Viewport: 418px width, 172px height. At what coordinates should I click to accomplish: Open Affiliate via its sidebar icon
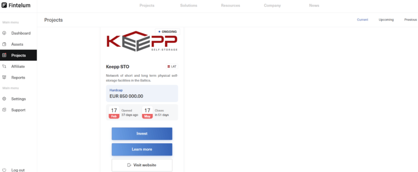point(4,66)
